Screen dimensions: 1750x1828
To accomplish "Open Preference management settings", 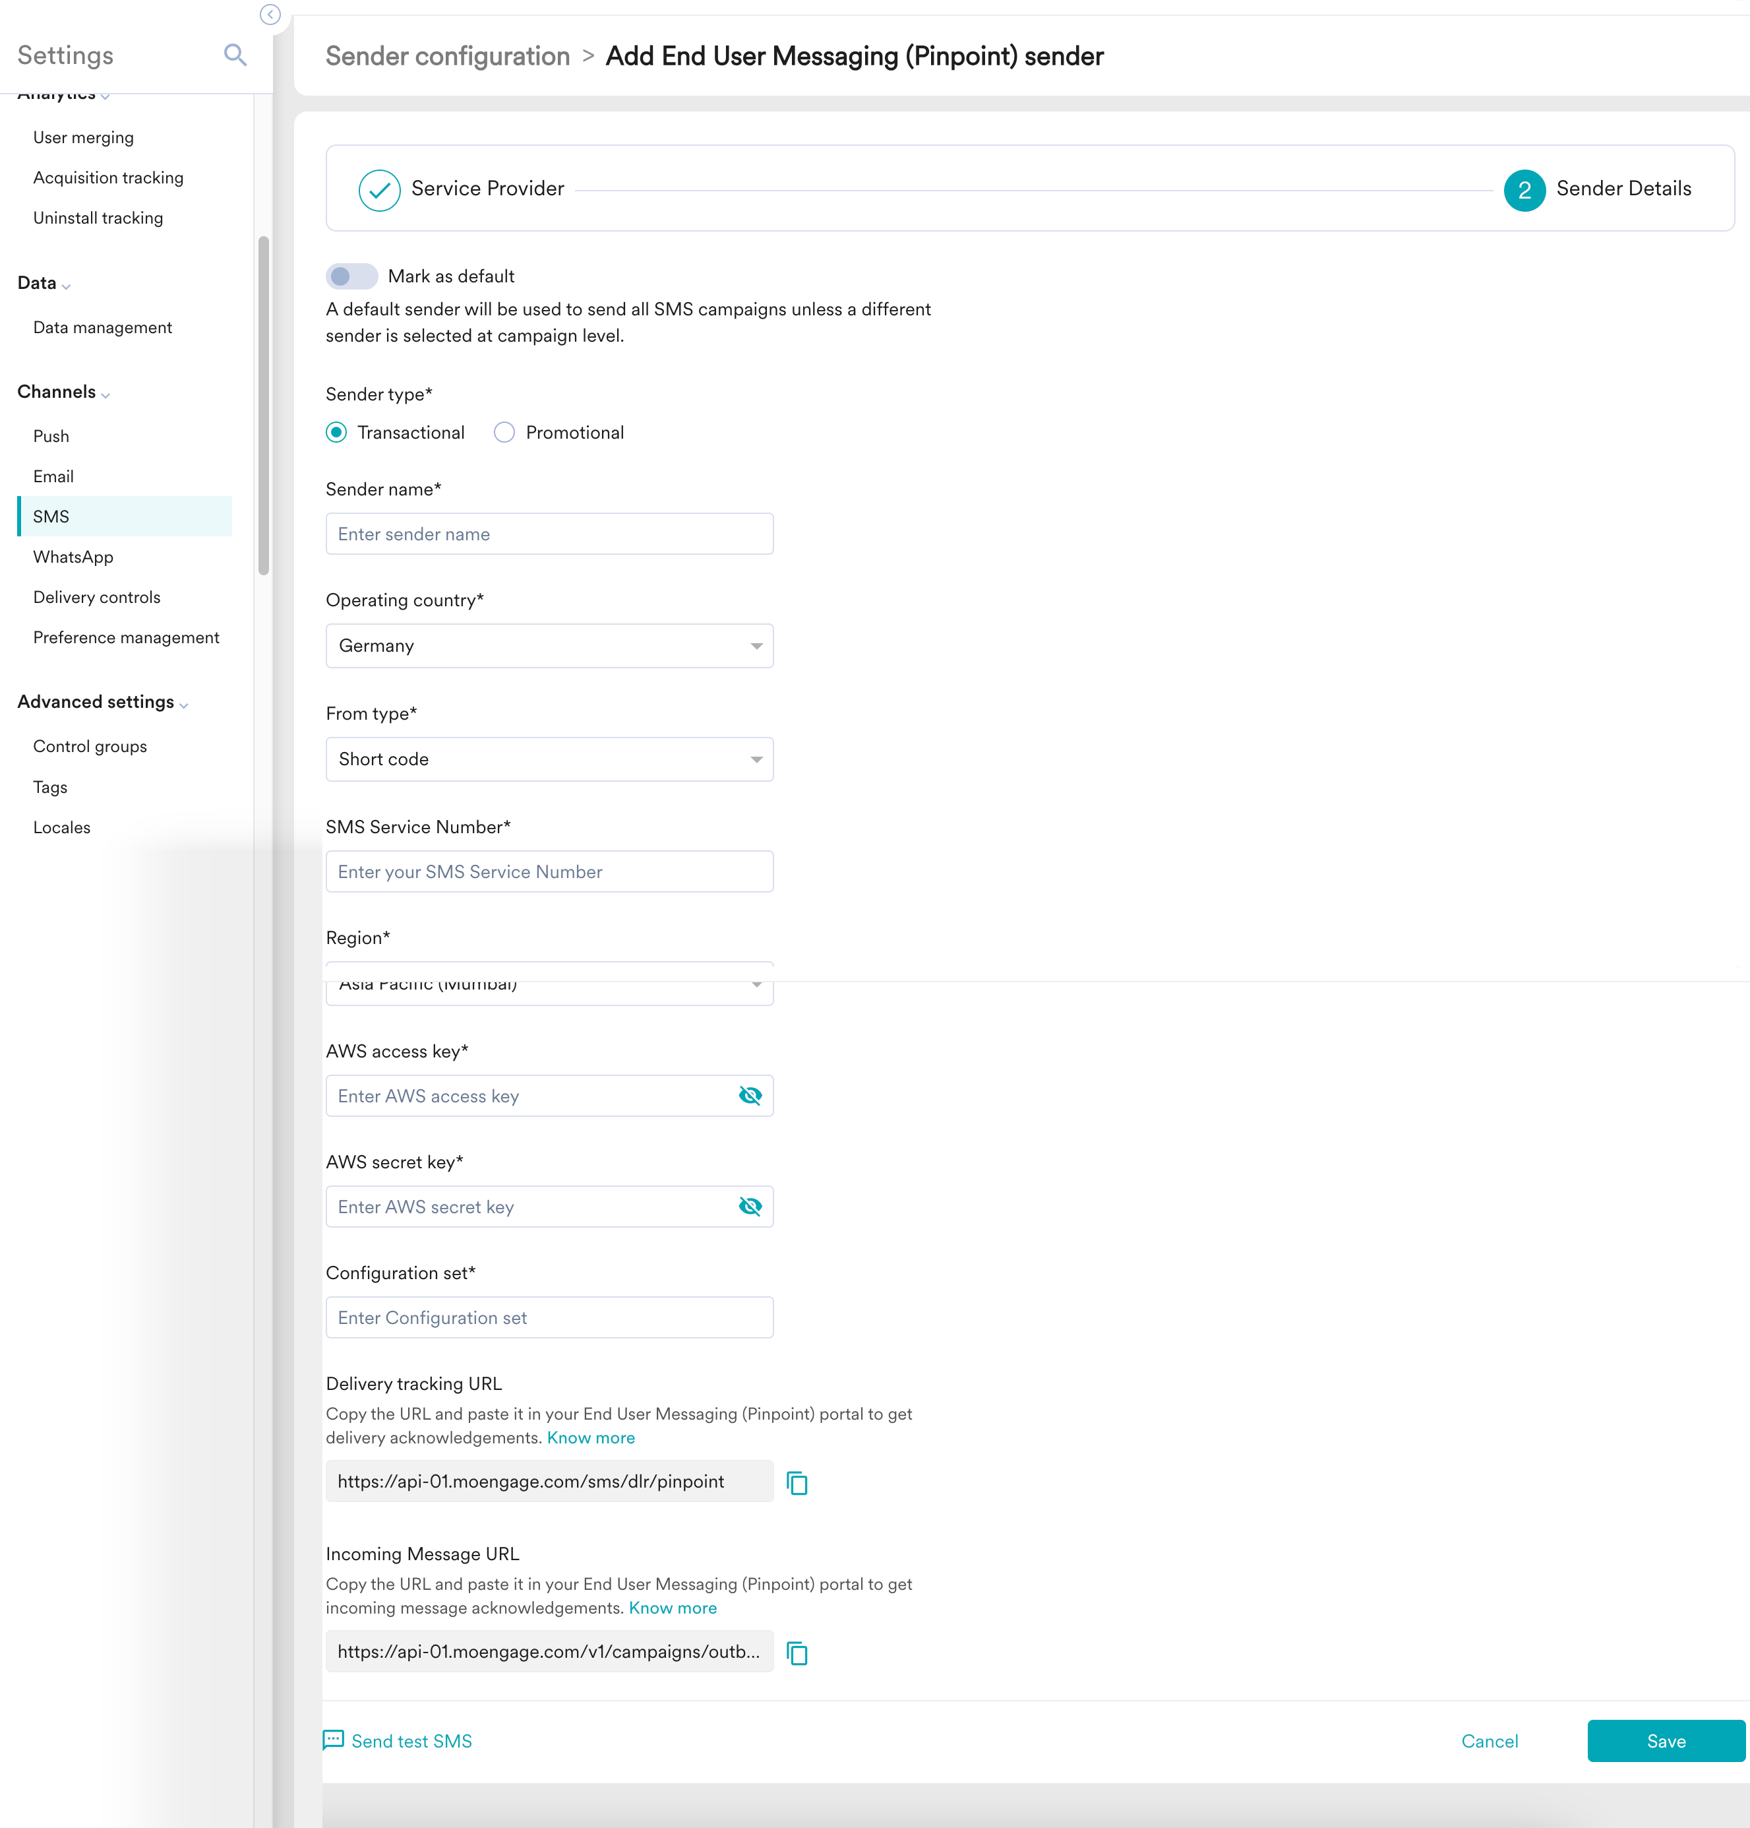I will coord(126,637).
